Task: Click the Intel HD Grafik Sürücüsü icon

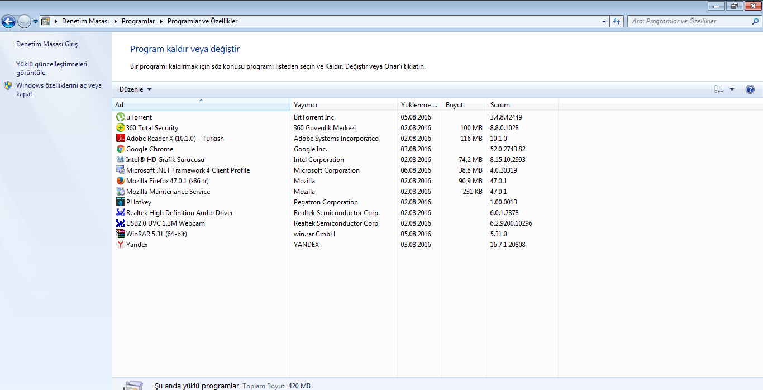Action: pos(121,160)
